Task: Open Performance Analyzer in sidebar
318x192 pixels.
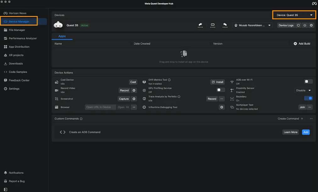Action: [23, 38]
